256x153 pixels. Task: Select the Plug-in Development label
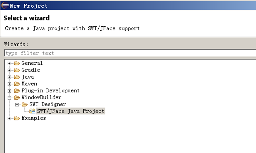click(x=50, y=91)
